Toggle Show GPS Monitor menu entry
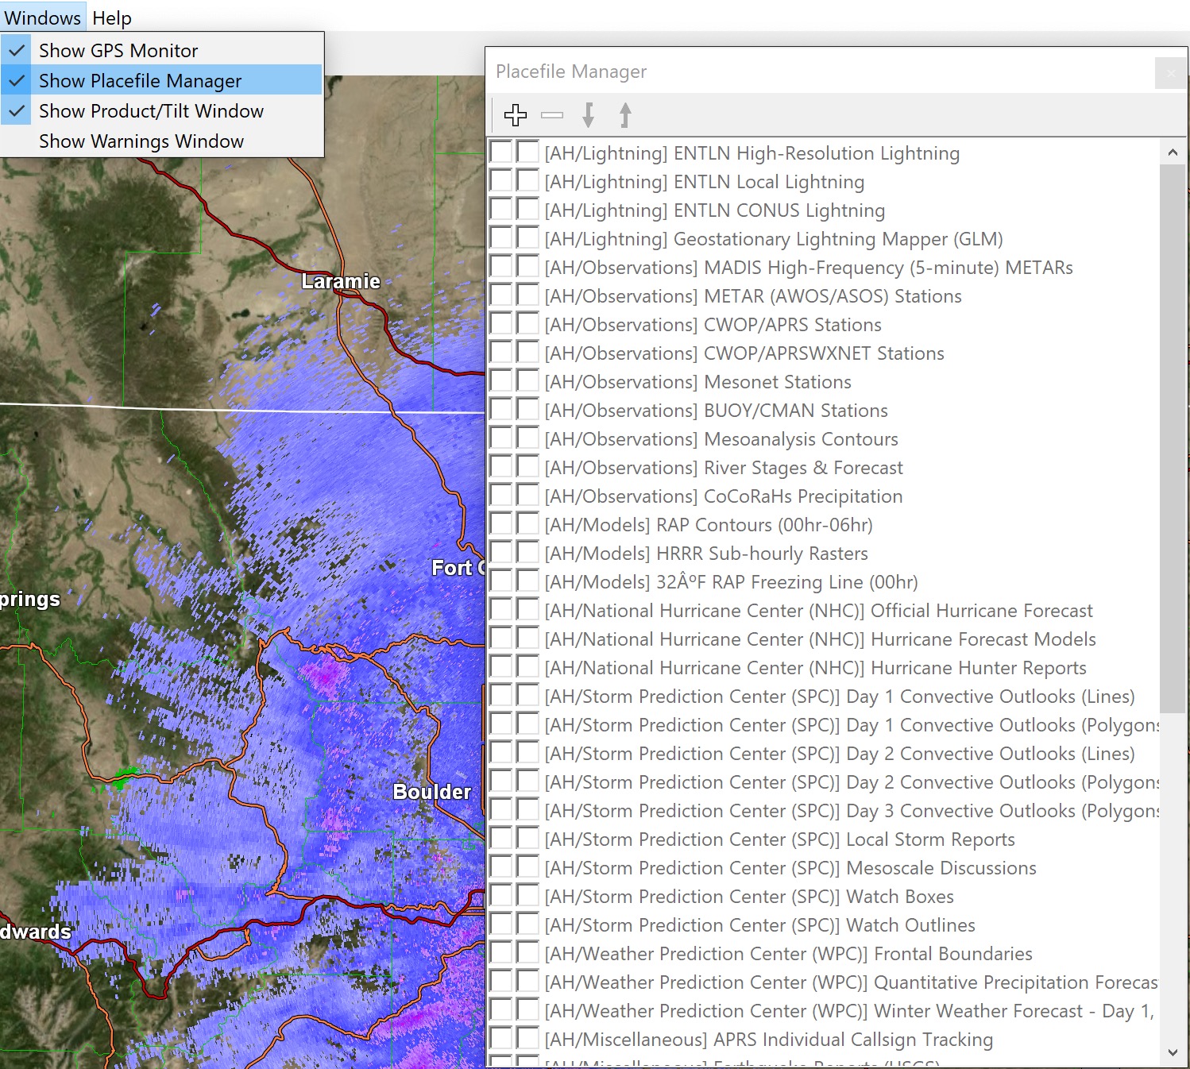The image size is (1190, 1069). [162, 51]
